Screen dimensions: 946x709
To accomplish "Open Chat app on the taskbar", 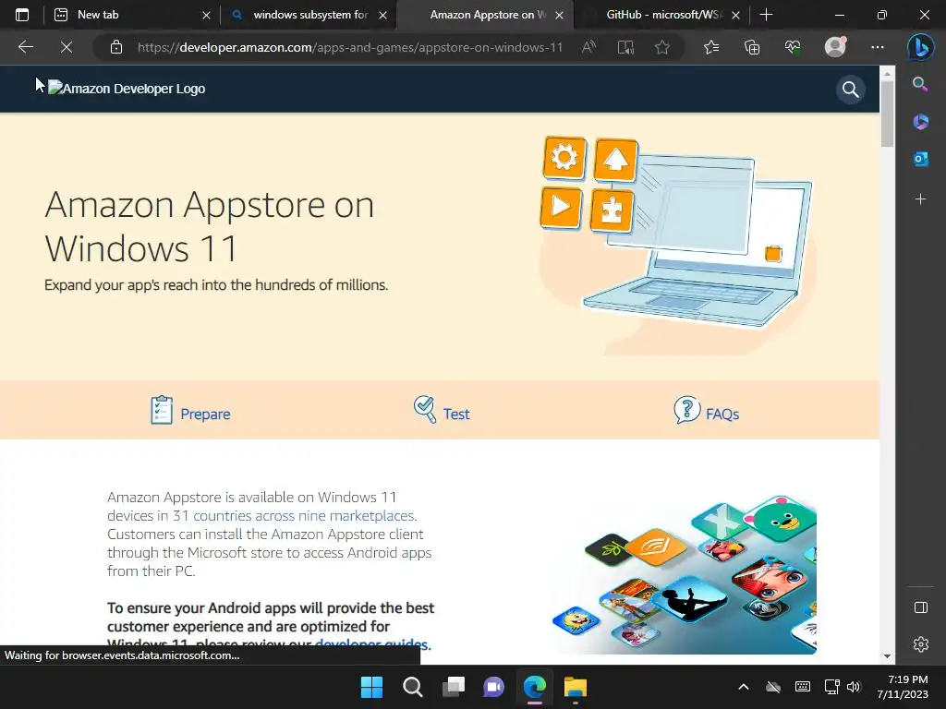I will click(493, 687).
